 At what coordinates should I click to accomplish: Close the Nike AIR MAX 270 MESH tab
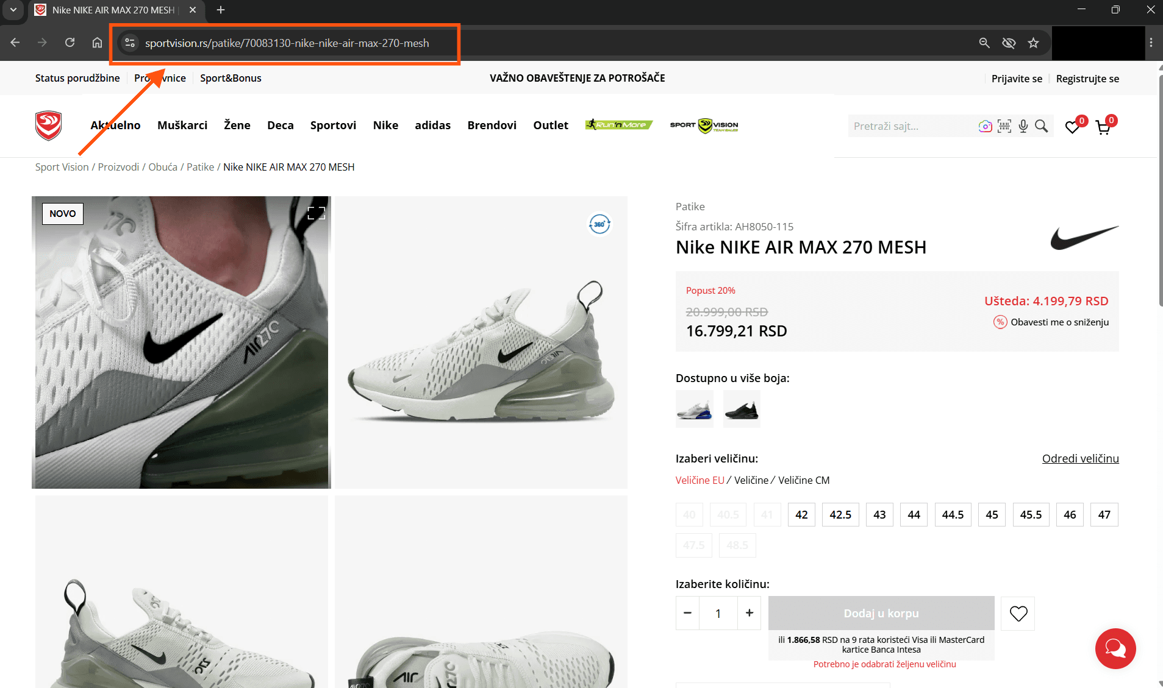(x=193, y=10)
